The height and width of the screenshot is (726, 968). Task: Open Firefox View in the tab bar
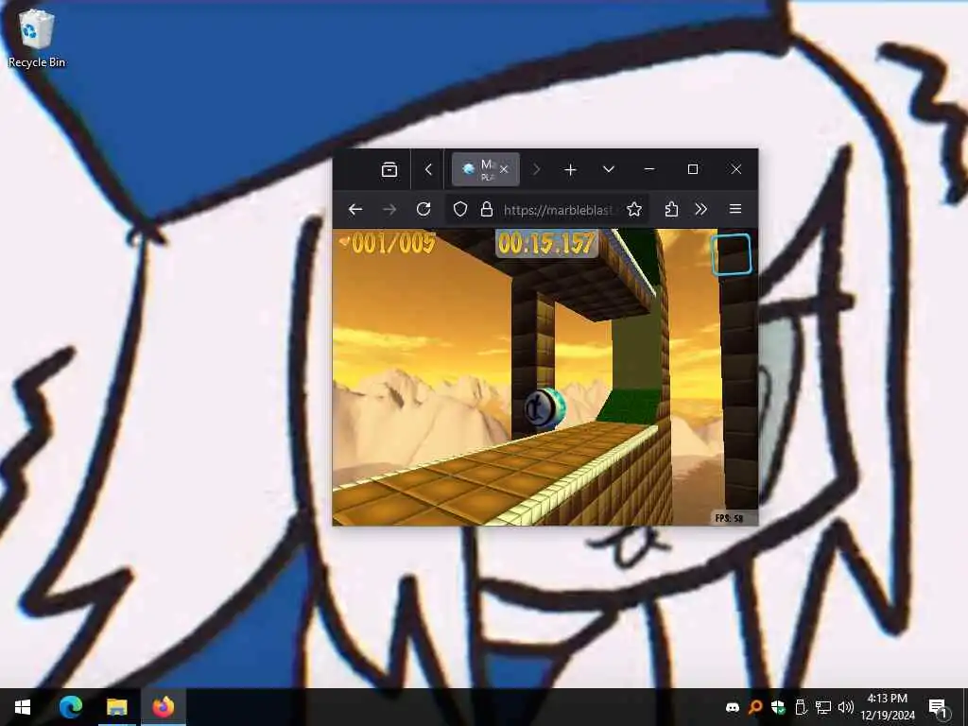(389, 169)
